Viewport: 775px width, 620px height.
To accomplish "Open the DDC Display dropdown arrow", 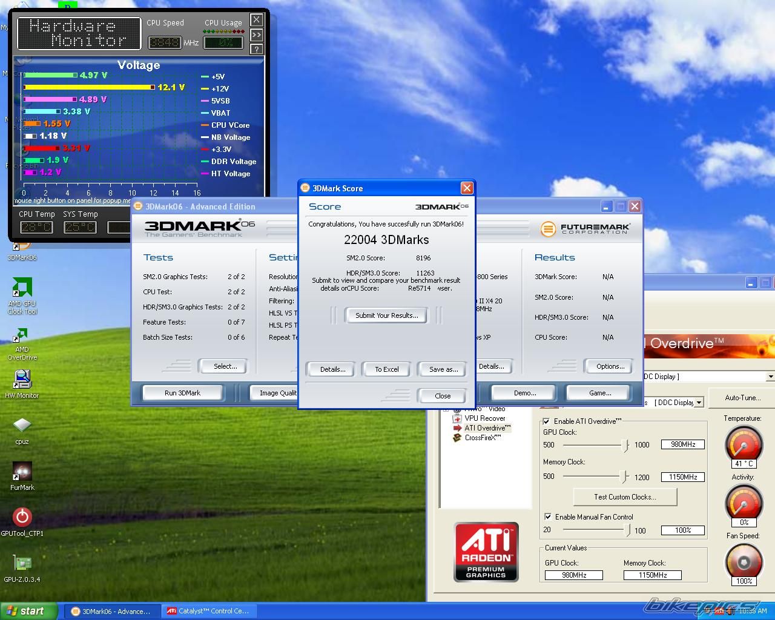I will (699, 403).
